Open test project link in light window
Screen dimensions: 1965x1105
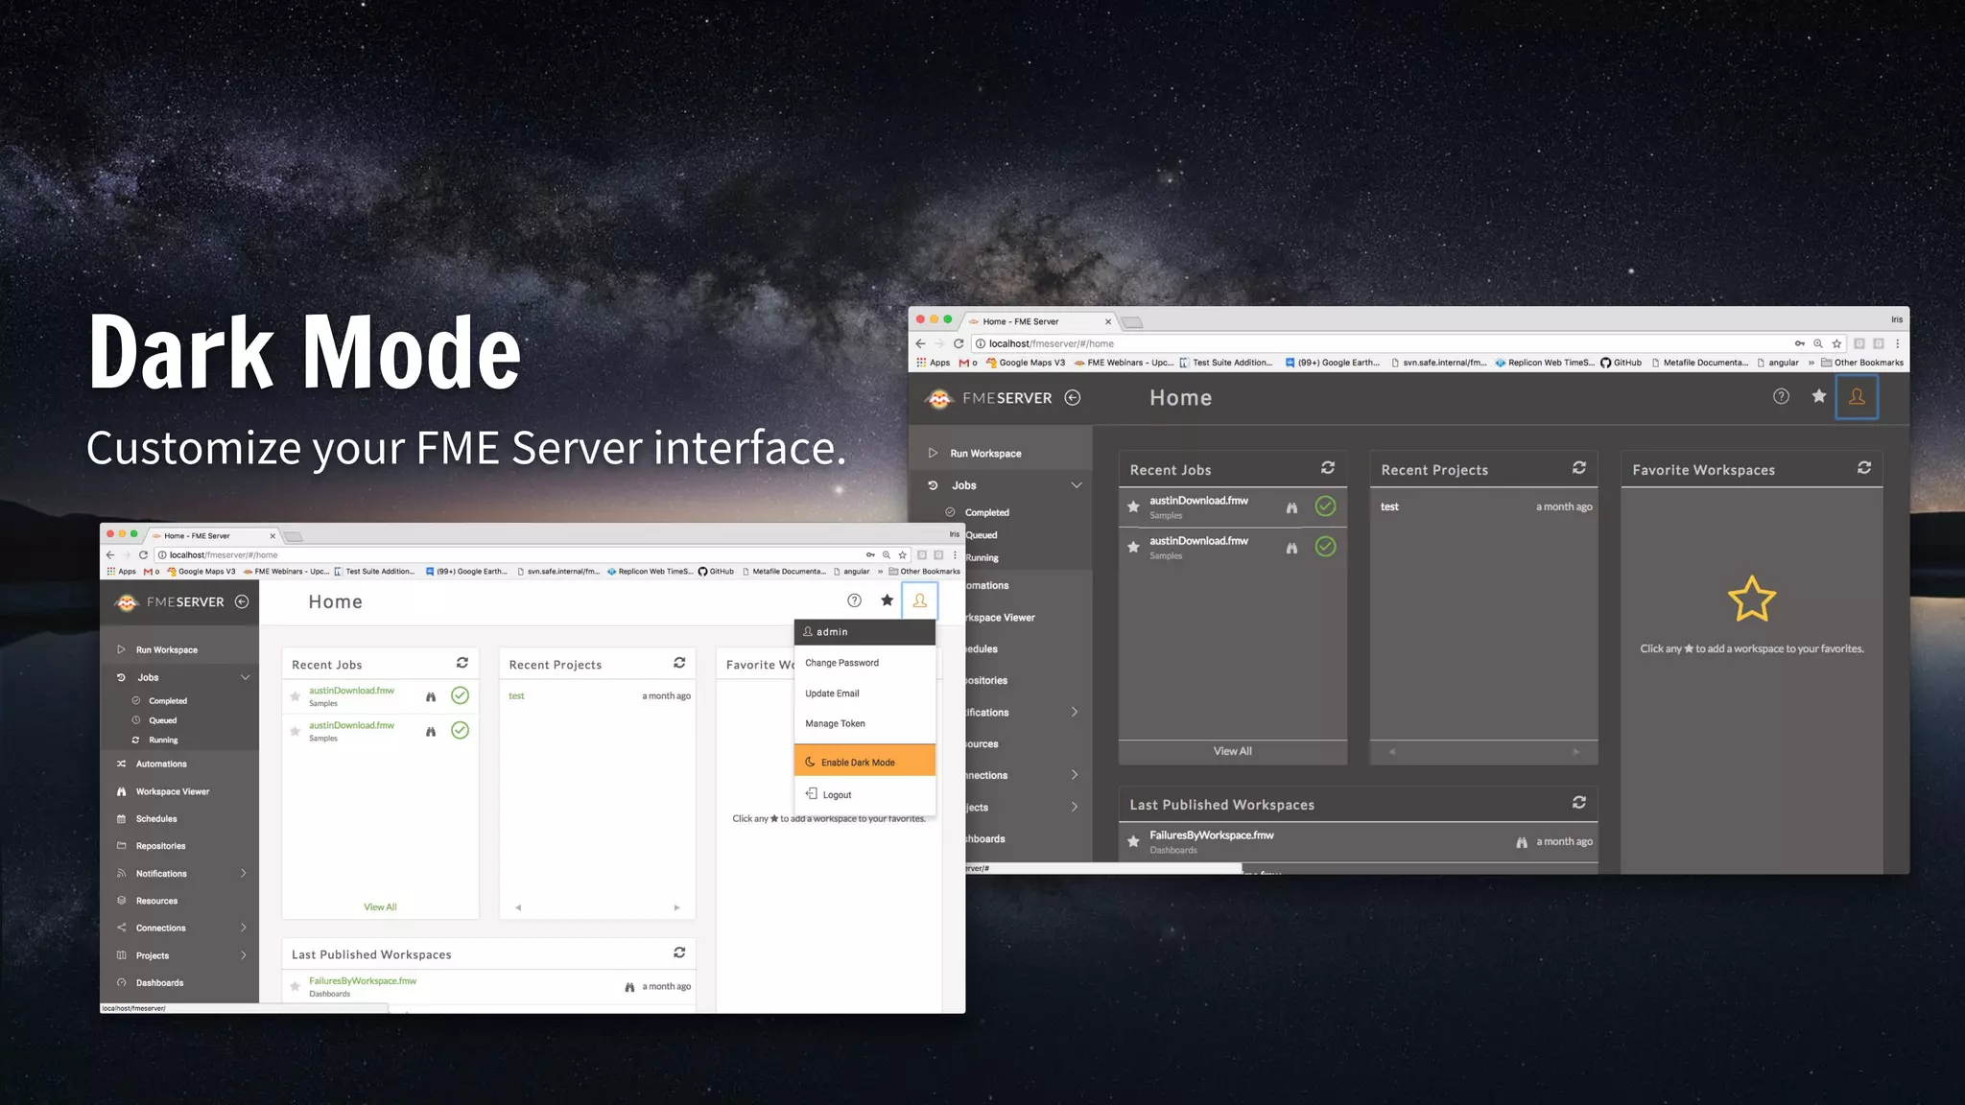(x=516, y=695)
